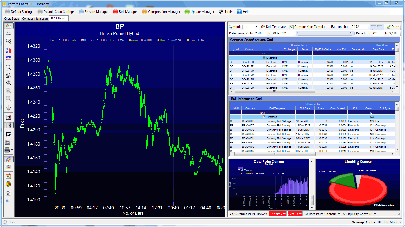Screen dimensions: 405x227
Task: Click the Roll Template button
Action: pos(273,27)
